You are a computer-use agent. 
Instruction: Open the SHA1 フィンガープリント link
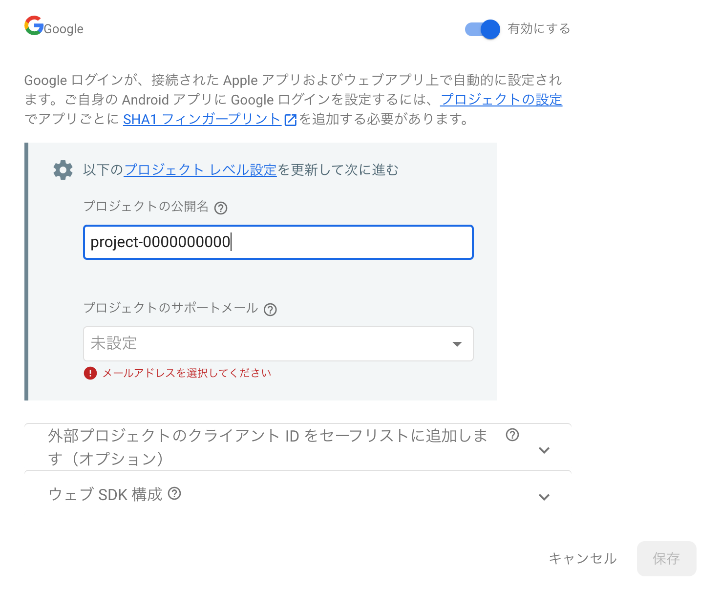[202, 119]
